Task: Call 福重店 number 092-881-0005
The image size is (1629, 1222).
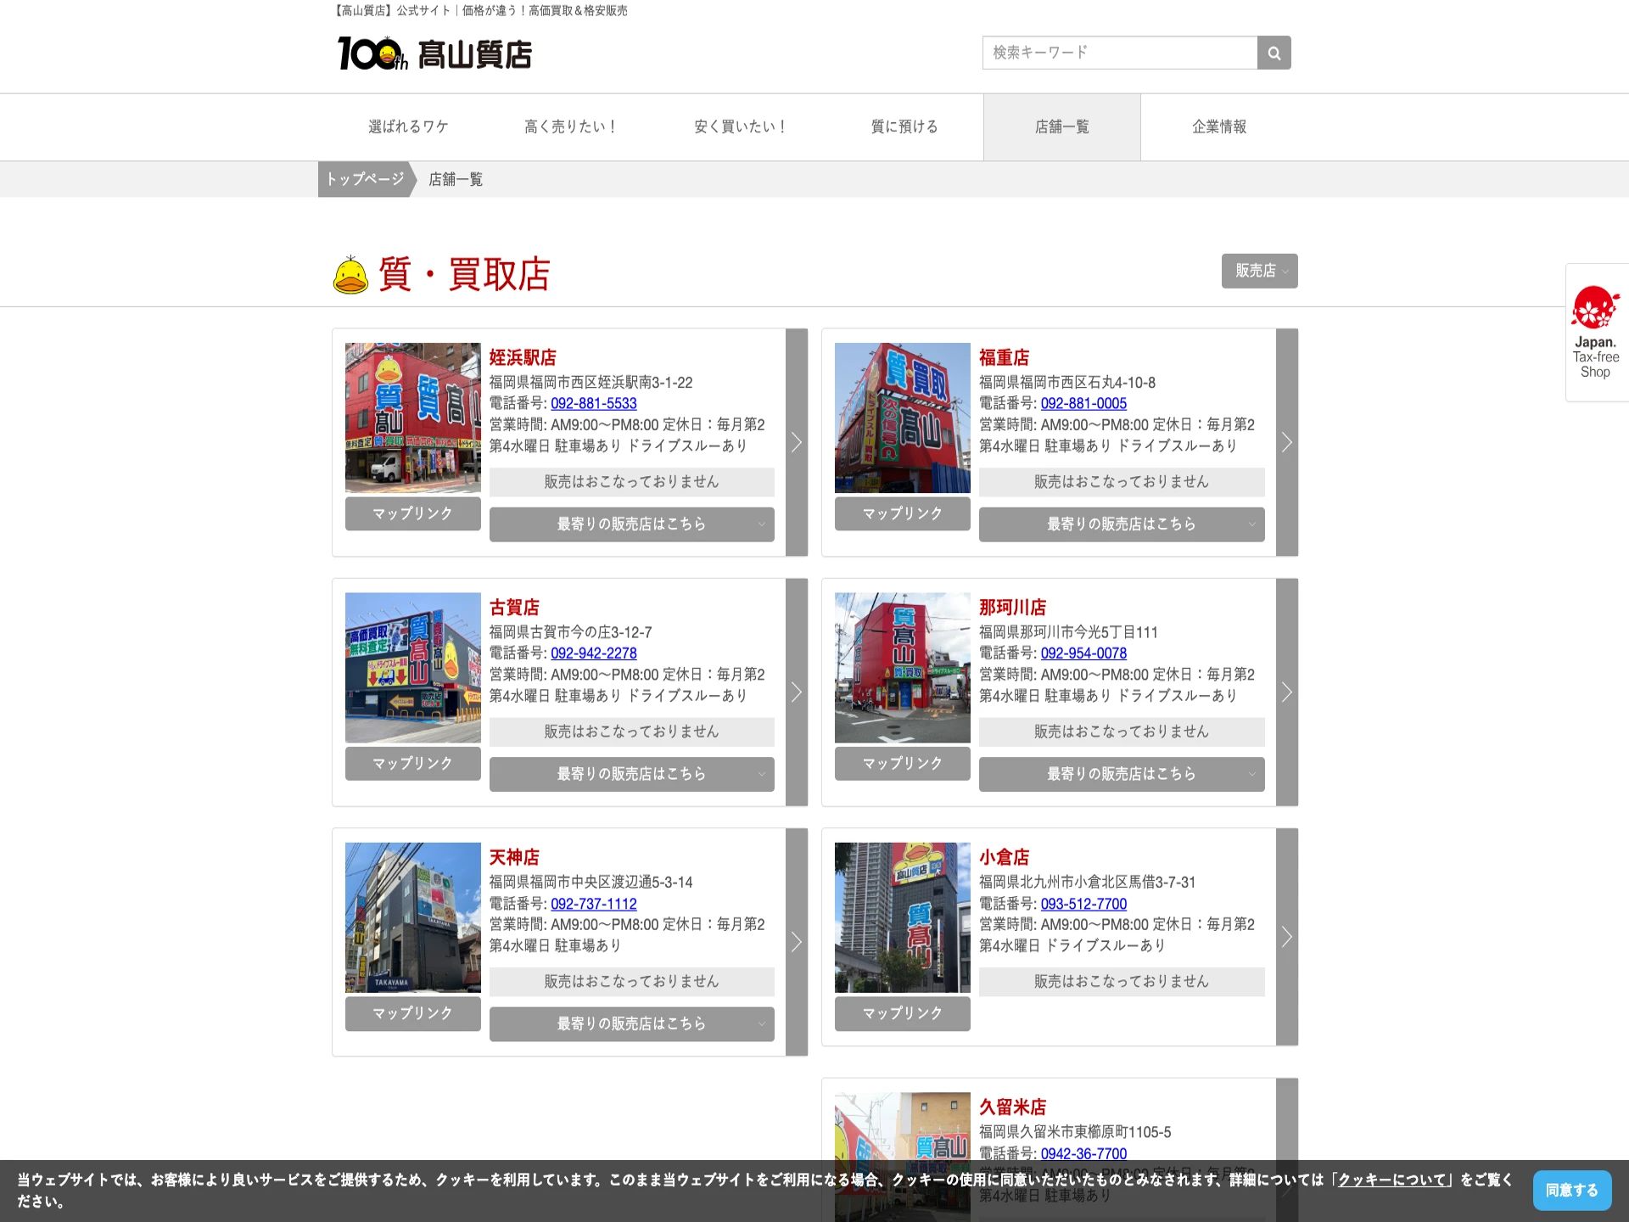Action: 1083,404
